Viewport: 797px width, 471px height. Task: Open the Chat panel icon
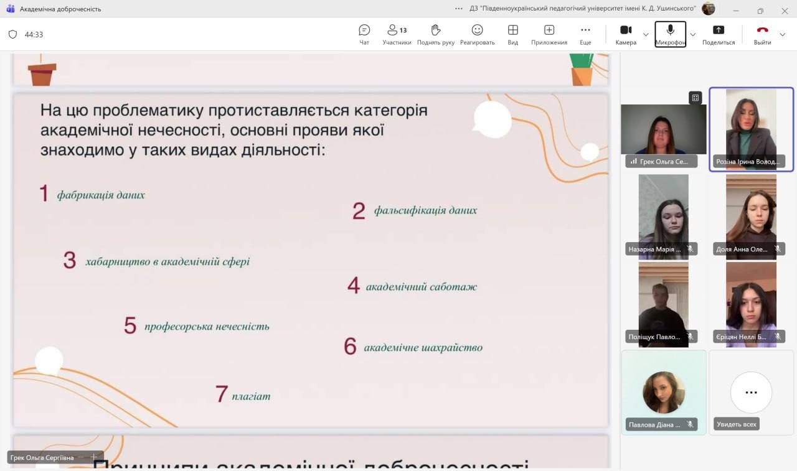364,30
